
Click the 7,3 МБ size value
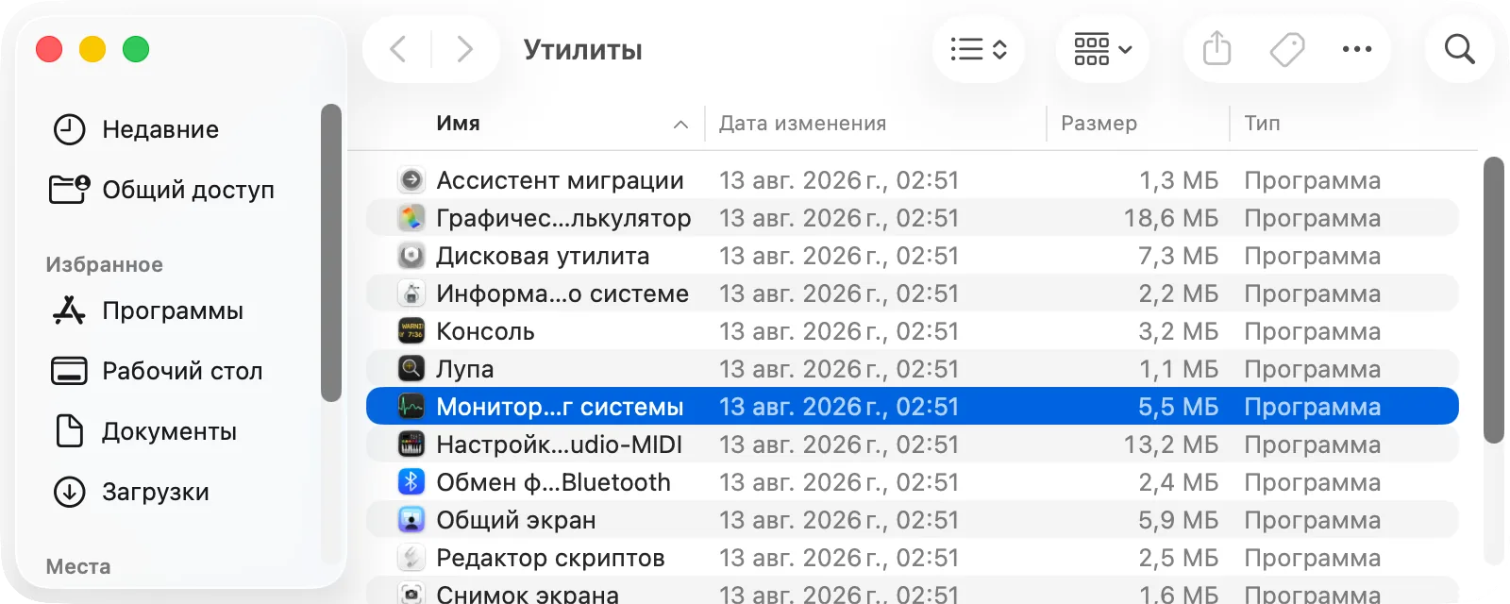pyautogui.click(x=1179, y=256)
